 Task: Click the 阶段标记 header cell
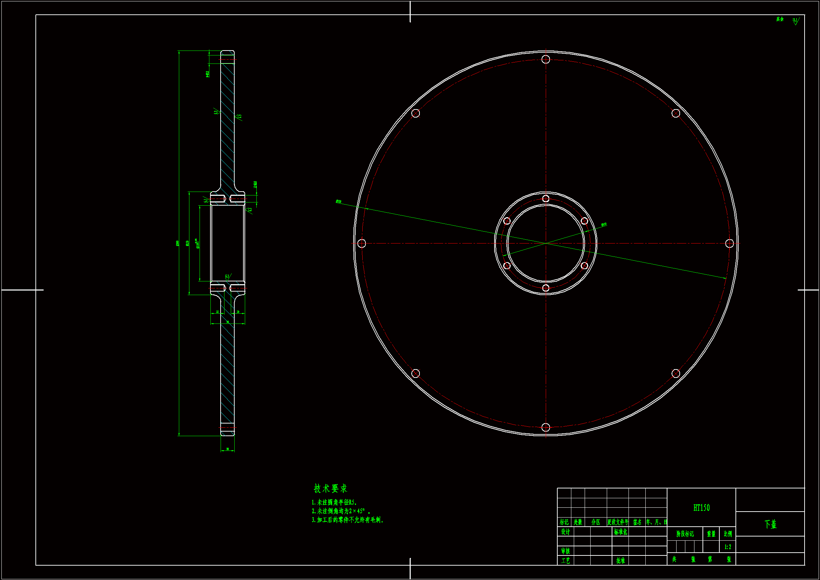pyautogui.click(x=685, y=534)
